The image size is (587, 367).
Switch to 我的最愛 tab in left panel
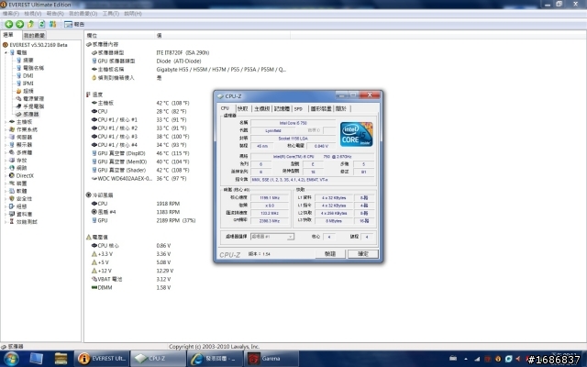34,36
